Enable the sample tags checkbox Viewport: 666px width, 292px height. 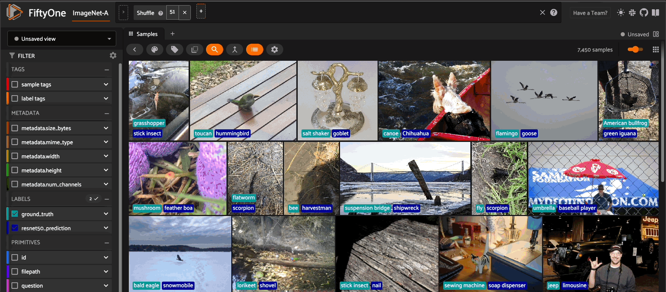(15, 84)
